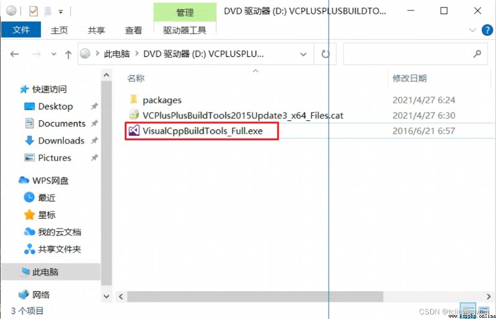Click the blue Help question mark icon

(487, 30)
